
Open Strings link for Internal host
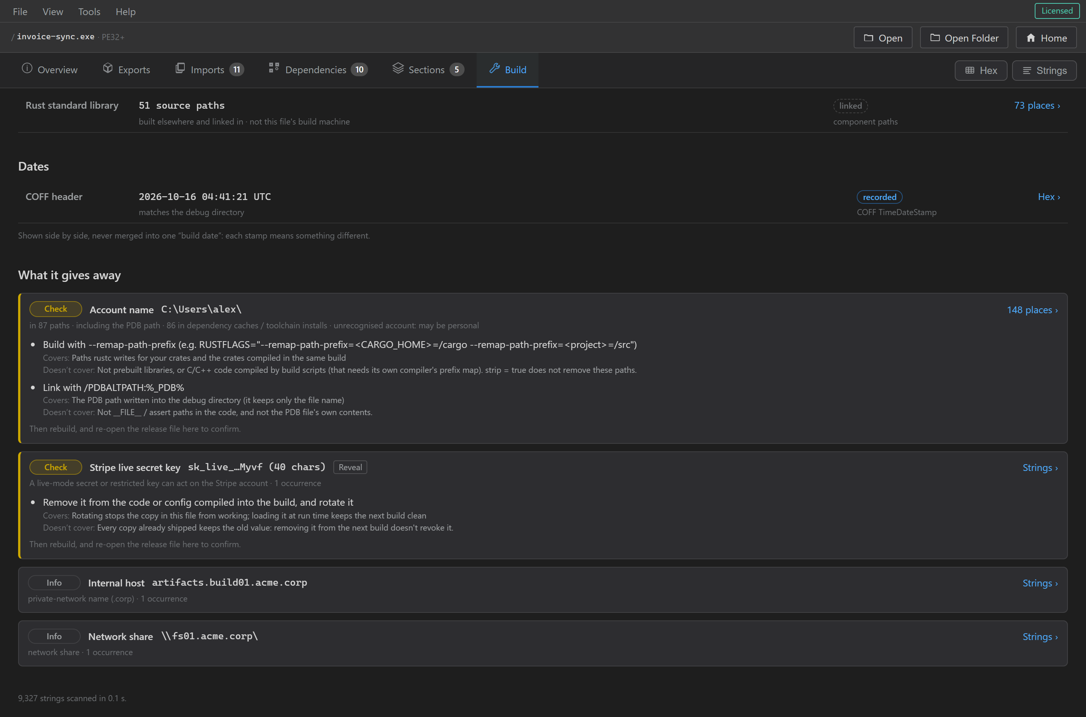[1040, 583]
